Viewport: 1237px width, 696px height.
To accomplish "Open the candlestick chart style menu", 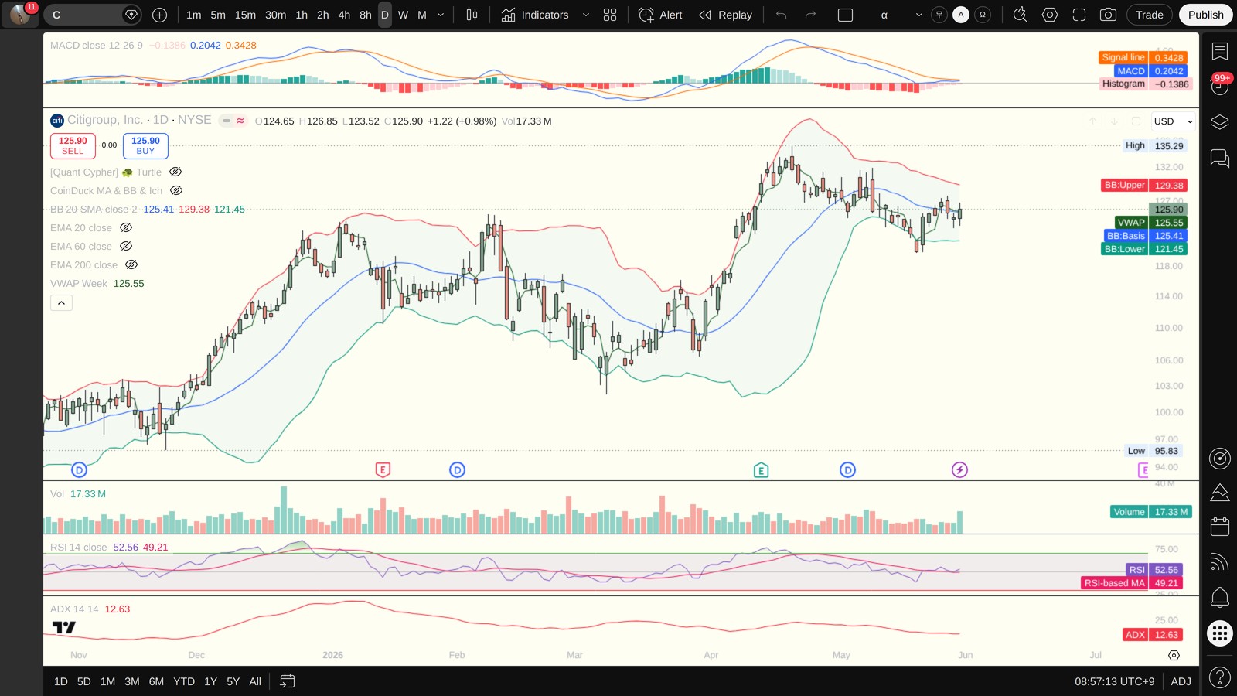I will tap(472, 15).
